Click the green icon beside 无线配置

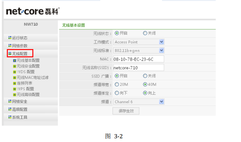point(10,54)
